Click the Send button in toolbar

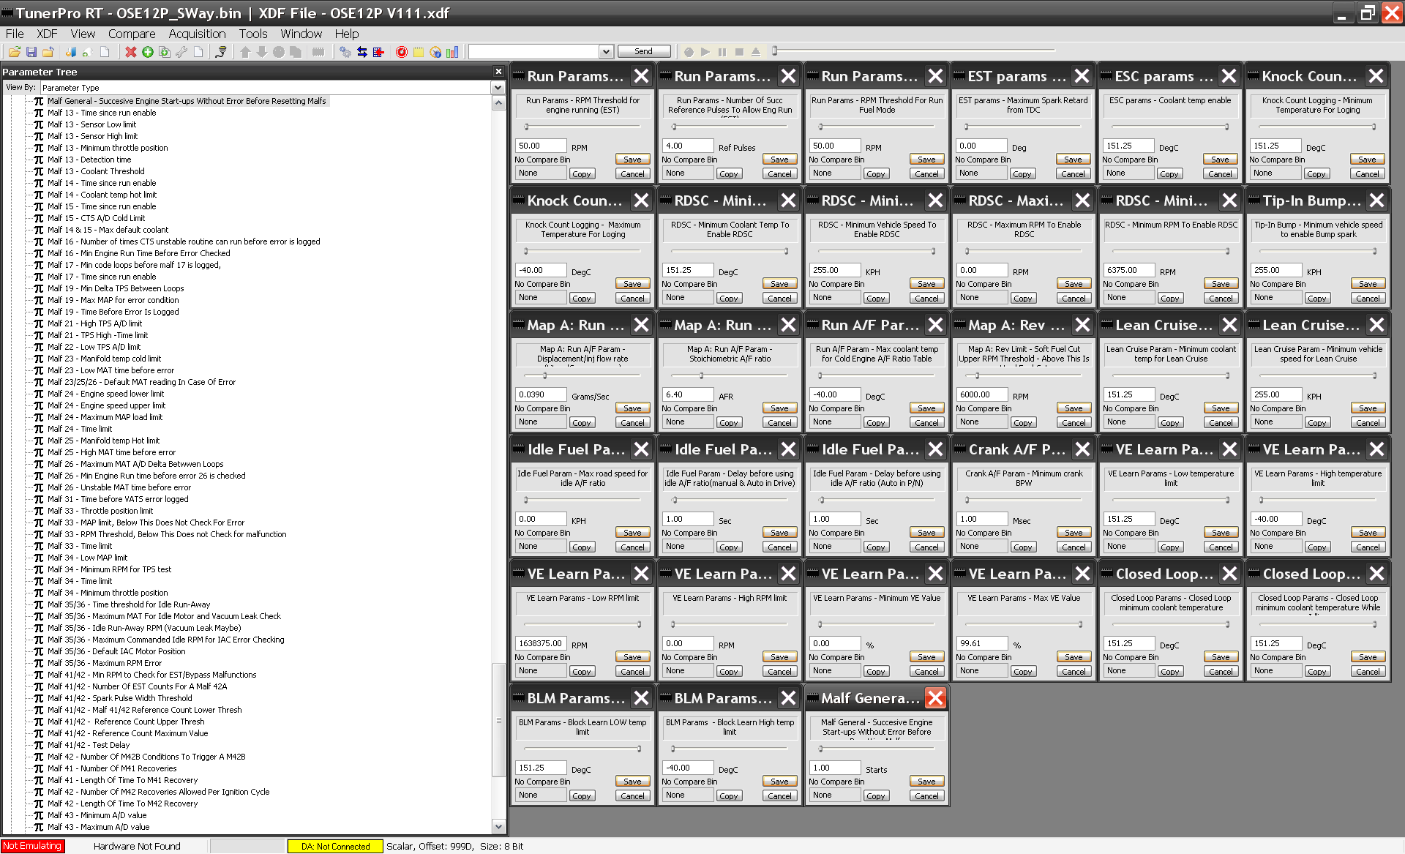click(644, 51)
